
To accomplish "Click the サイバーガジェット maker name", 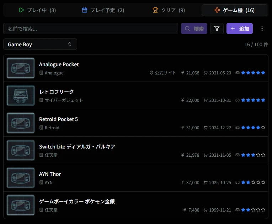I will pyautogui.click(x=64, y=100).
